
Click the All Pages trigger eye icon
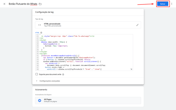pyautogui.click(x=40, y=100)
